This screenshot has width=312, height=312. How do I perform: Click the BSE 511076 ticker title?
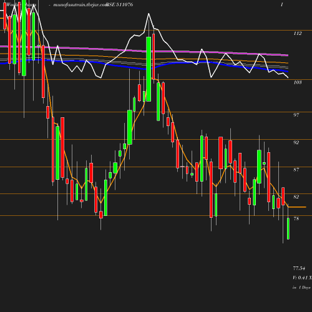(x=120, y=4)
